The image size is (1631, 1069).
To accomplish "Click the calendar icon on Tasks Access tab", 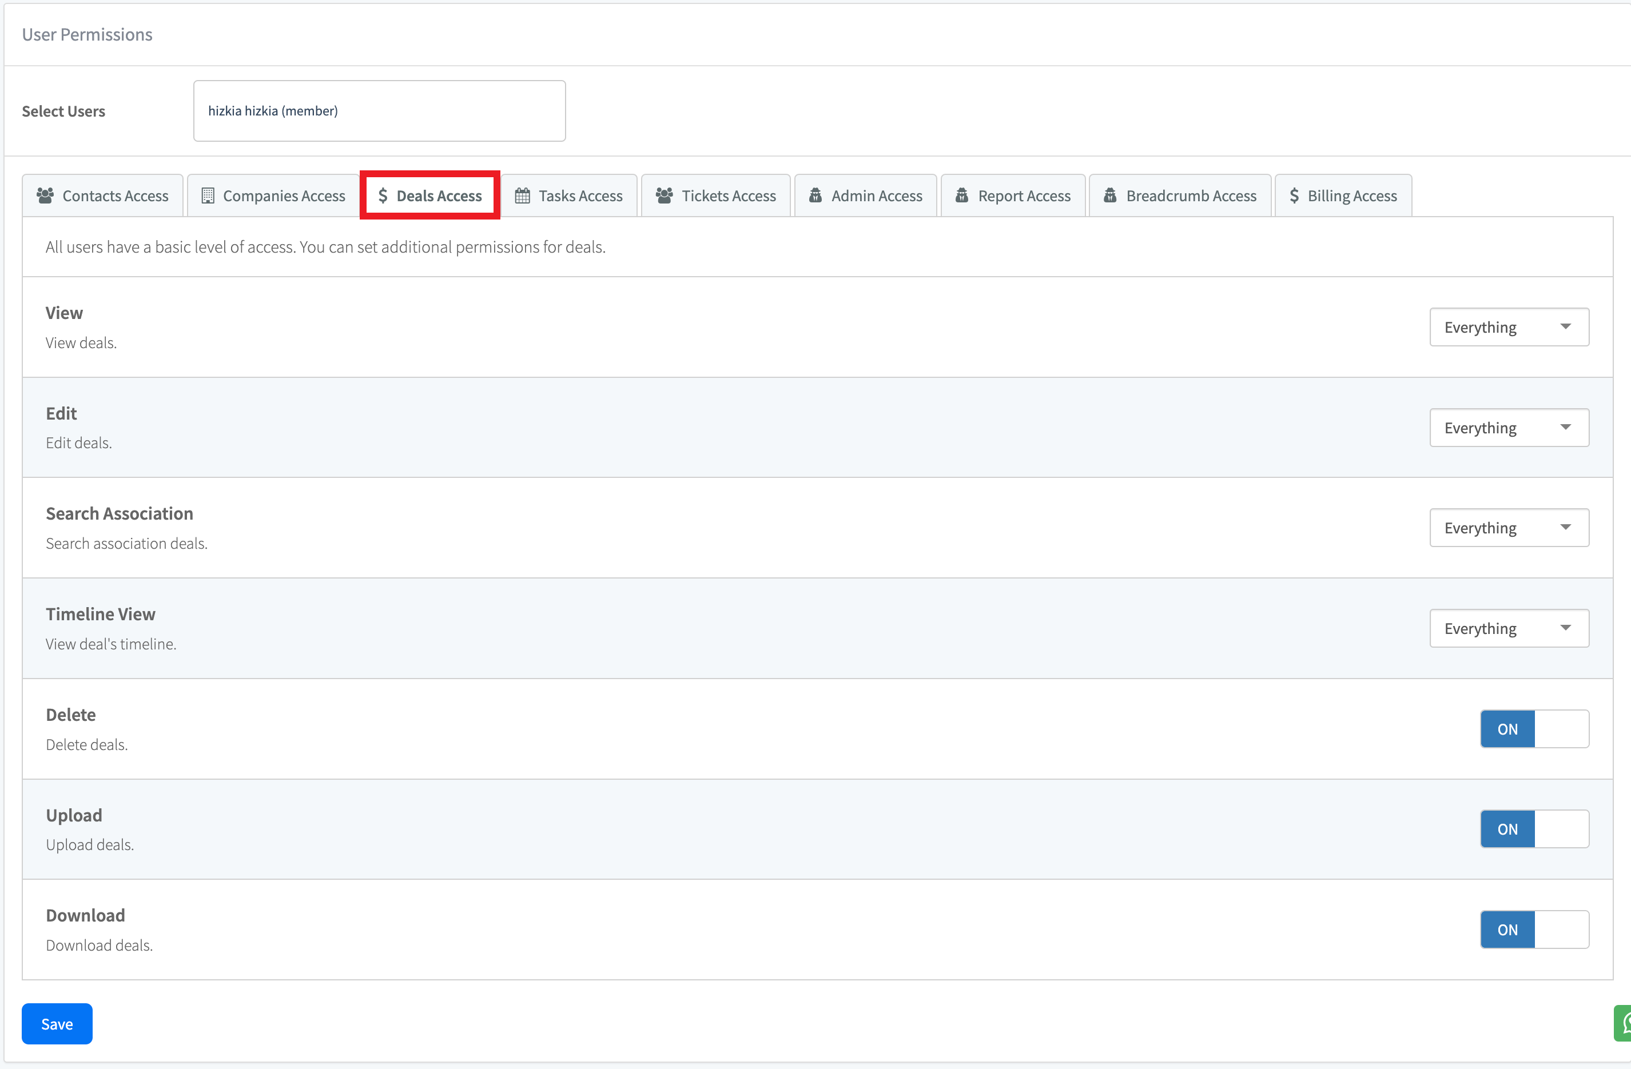I will point(522,196).
